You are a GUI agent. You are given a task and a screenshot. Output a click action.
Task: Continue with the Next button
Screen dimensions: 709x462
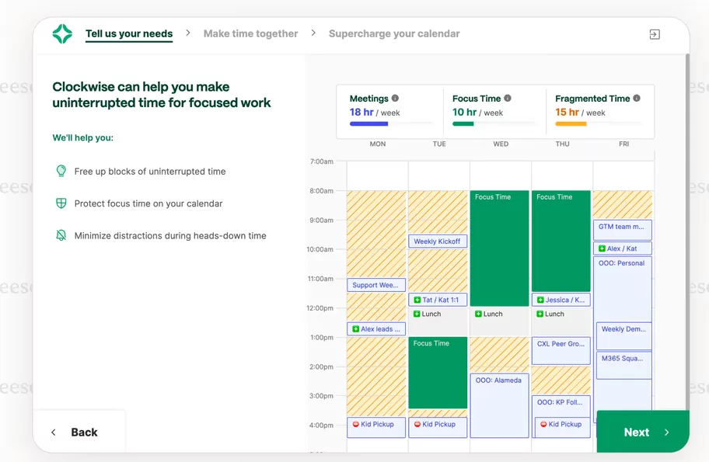642,432
